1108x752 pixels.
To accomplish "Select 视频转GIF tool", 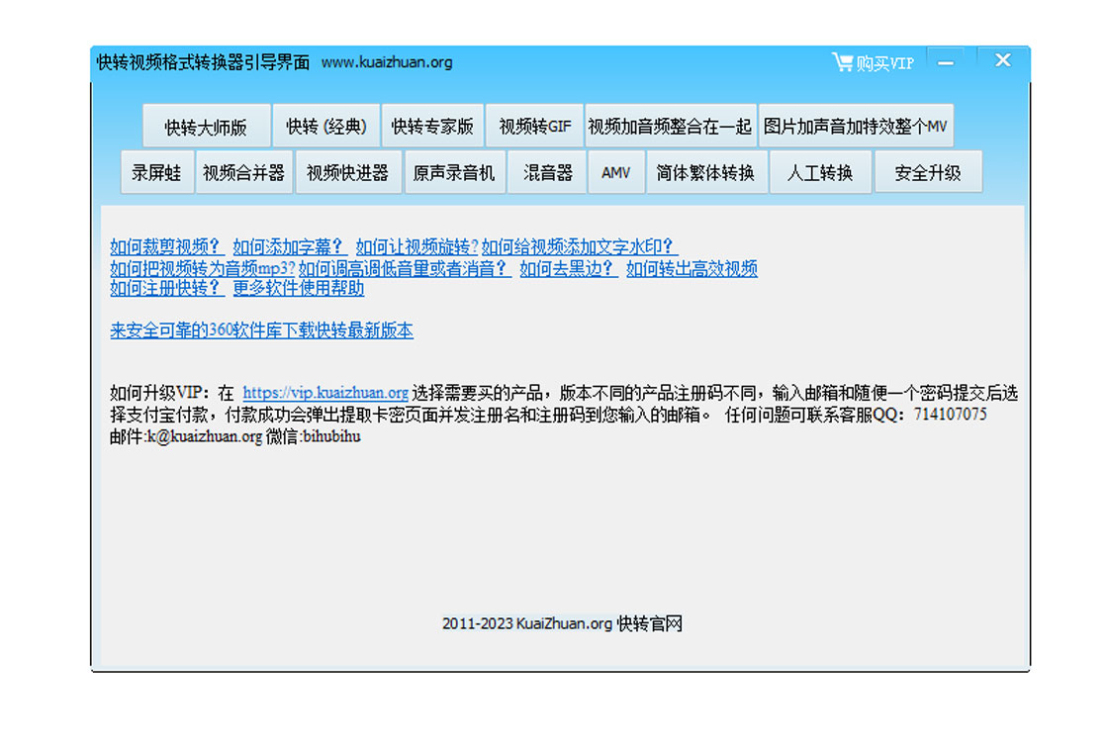I will [x=535, y=127].
